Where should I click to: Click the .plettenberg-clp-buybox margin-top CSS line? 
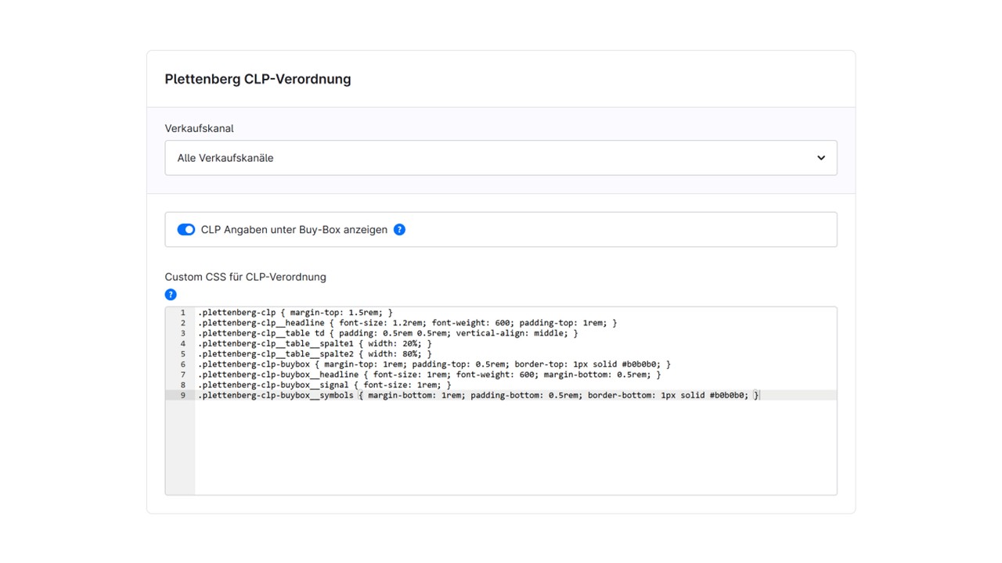pyautogui.click(x=434, y=364)
